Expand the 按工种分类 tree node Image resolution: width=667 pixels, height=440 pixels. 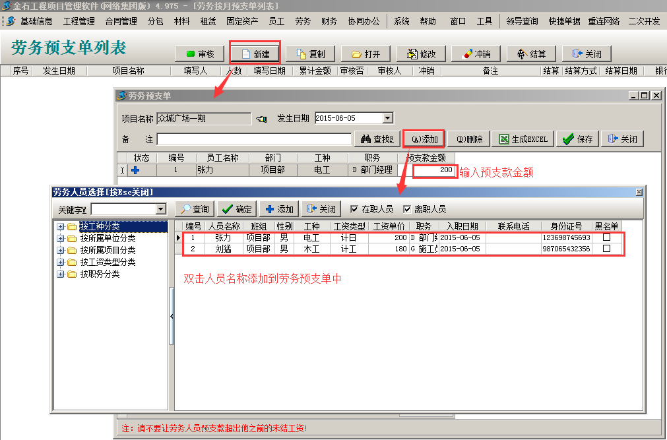point(61,228)
